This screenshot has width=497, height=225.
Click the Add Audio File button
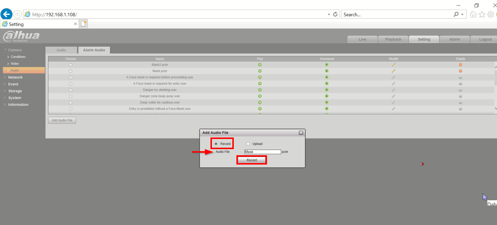[x=62, y=120]
